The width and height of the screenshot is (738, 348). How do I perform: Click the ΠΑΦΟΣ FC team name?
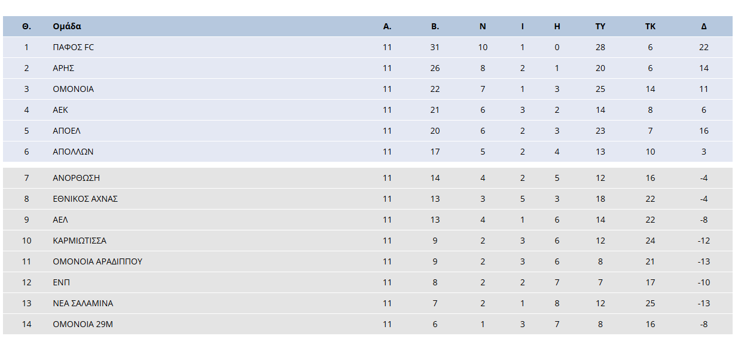point(73,47)
